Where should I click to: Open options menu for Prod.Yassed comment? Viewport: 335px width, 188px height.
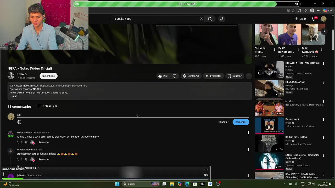[x=248, y=150]
